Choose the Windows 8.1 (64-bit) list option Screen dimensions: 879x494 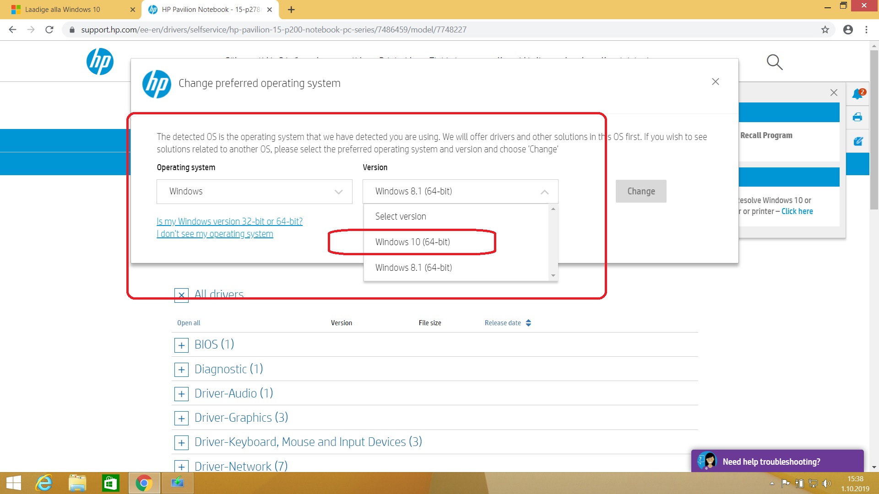pyautogui.click(x=413, y=268)
